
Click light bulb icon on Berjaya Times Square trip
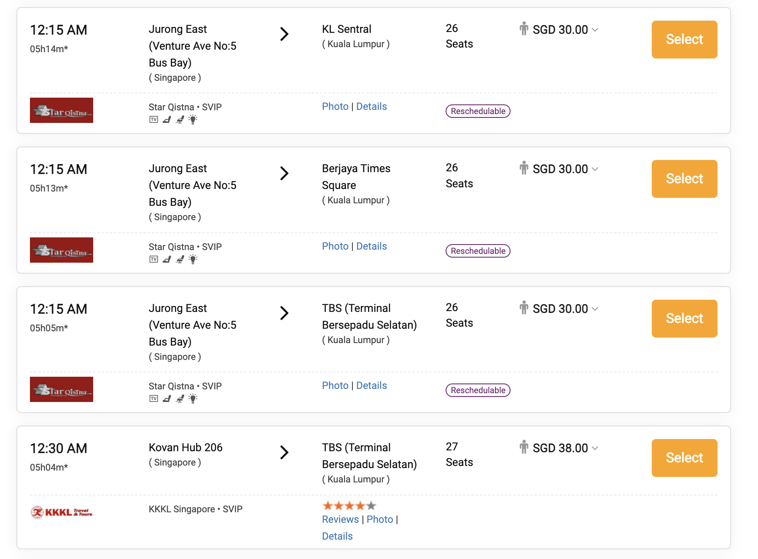coord(193,259)
